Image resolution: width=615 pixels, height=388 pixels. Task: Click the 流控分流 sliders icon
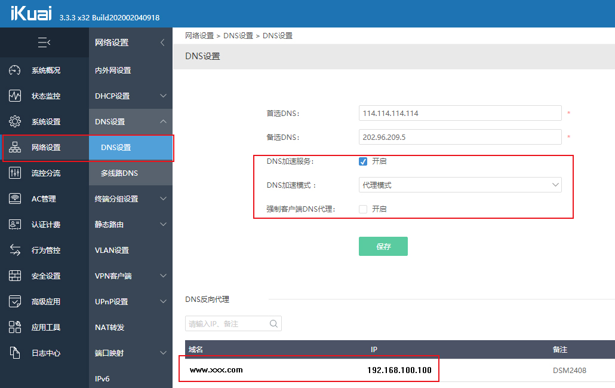point(15,173)
